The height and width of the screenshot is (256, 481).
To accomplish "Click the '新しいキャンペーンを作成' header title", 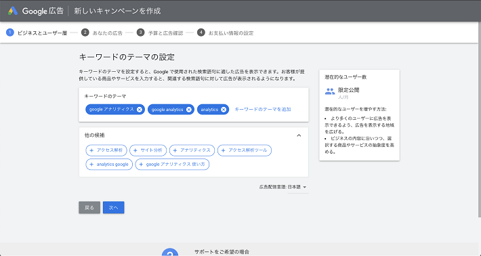I will pos(117,11).
